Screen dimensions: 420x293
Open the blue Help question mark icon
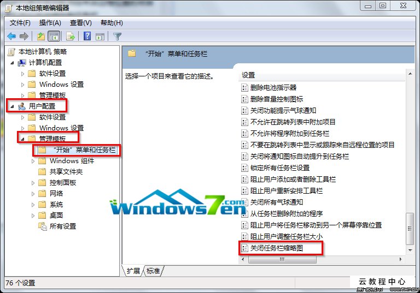pos(87,36)
